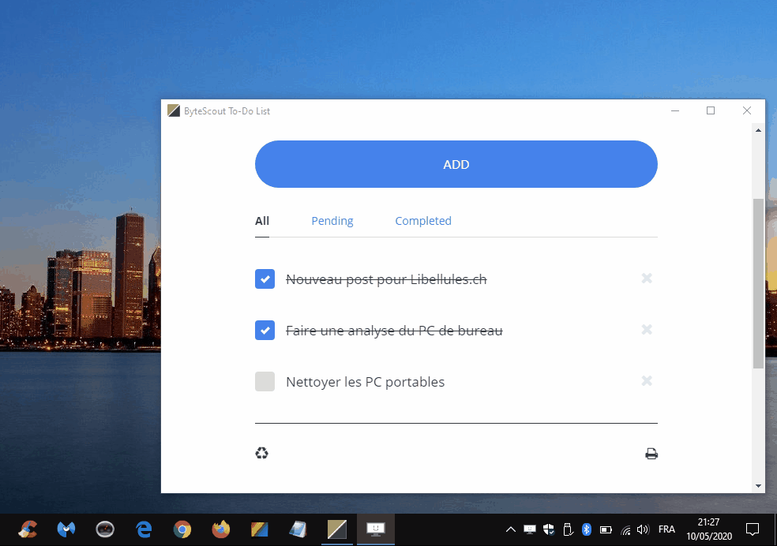This screenshot has height=546, width=777.
Task: Open the Pending tab
Action: click(x=332, y=221)
